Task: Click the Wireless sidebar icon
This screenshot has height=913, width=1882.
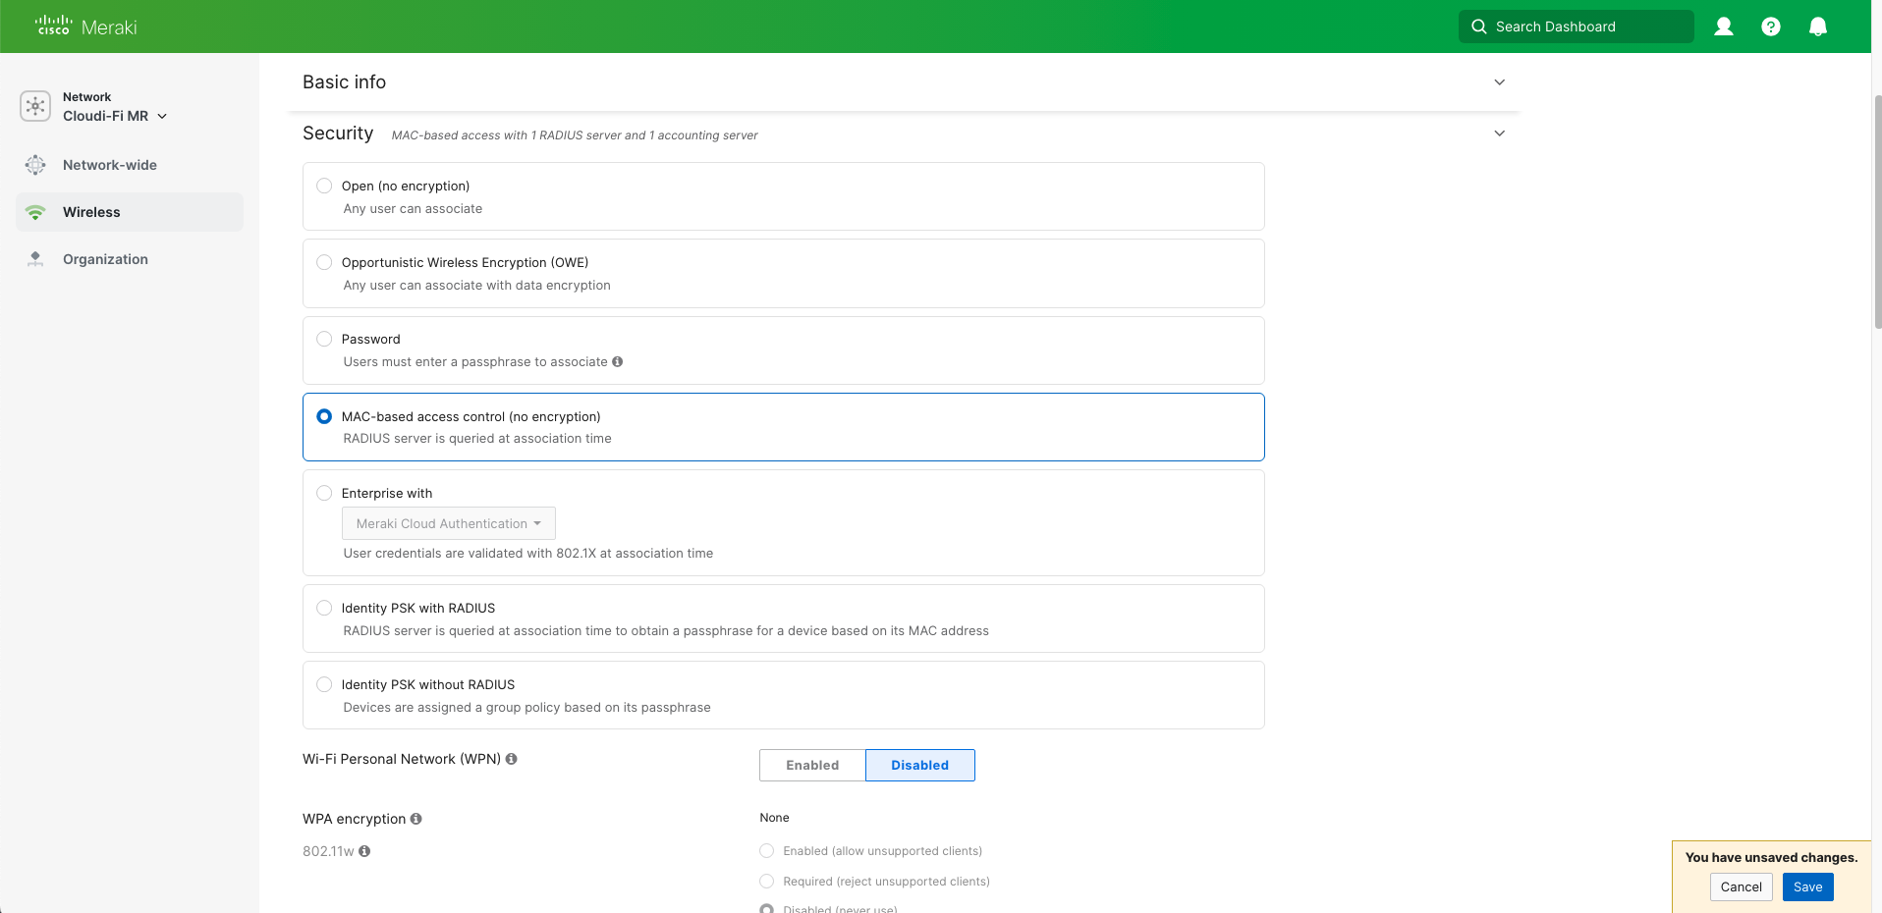Action: pyautogui.click(x=35, y=212)
